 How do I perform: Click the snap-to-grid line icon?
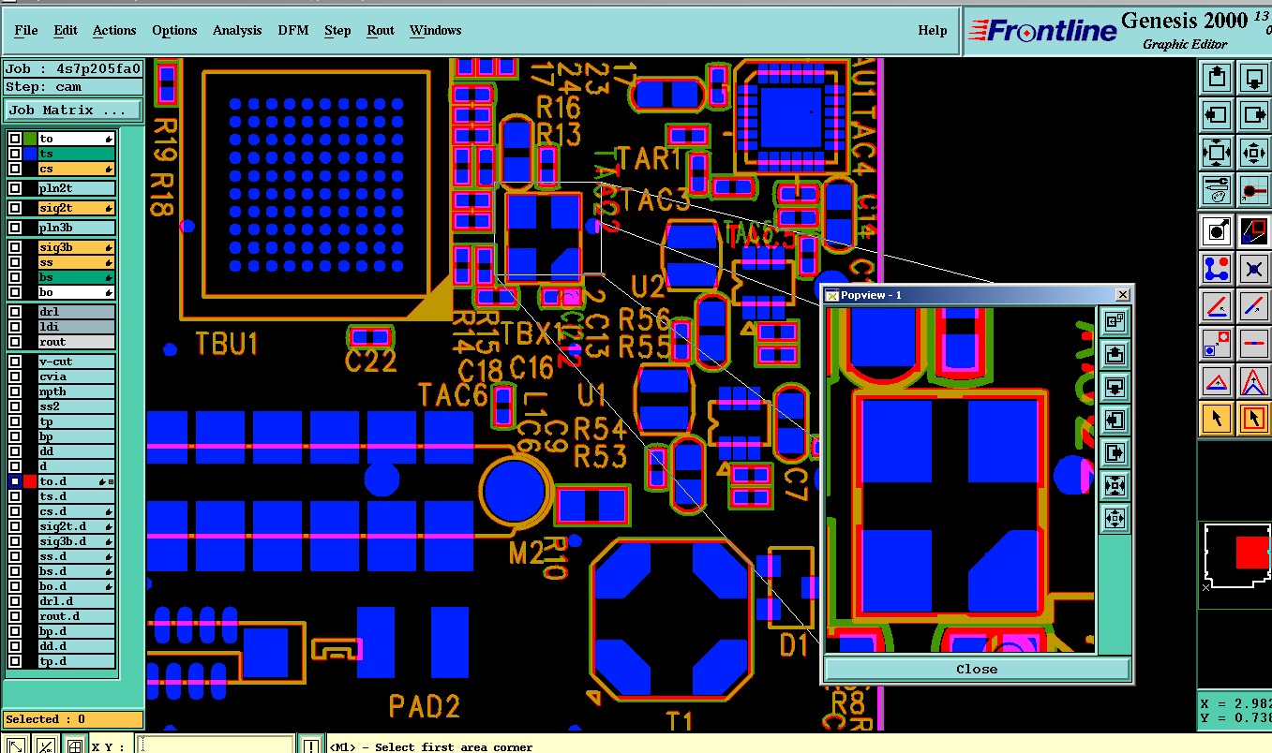tap(1254, 189)
